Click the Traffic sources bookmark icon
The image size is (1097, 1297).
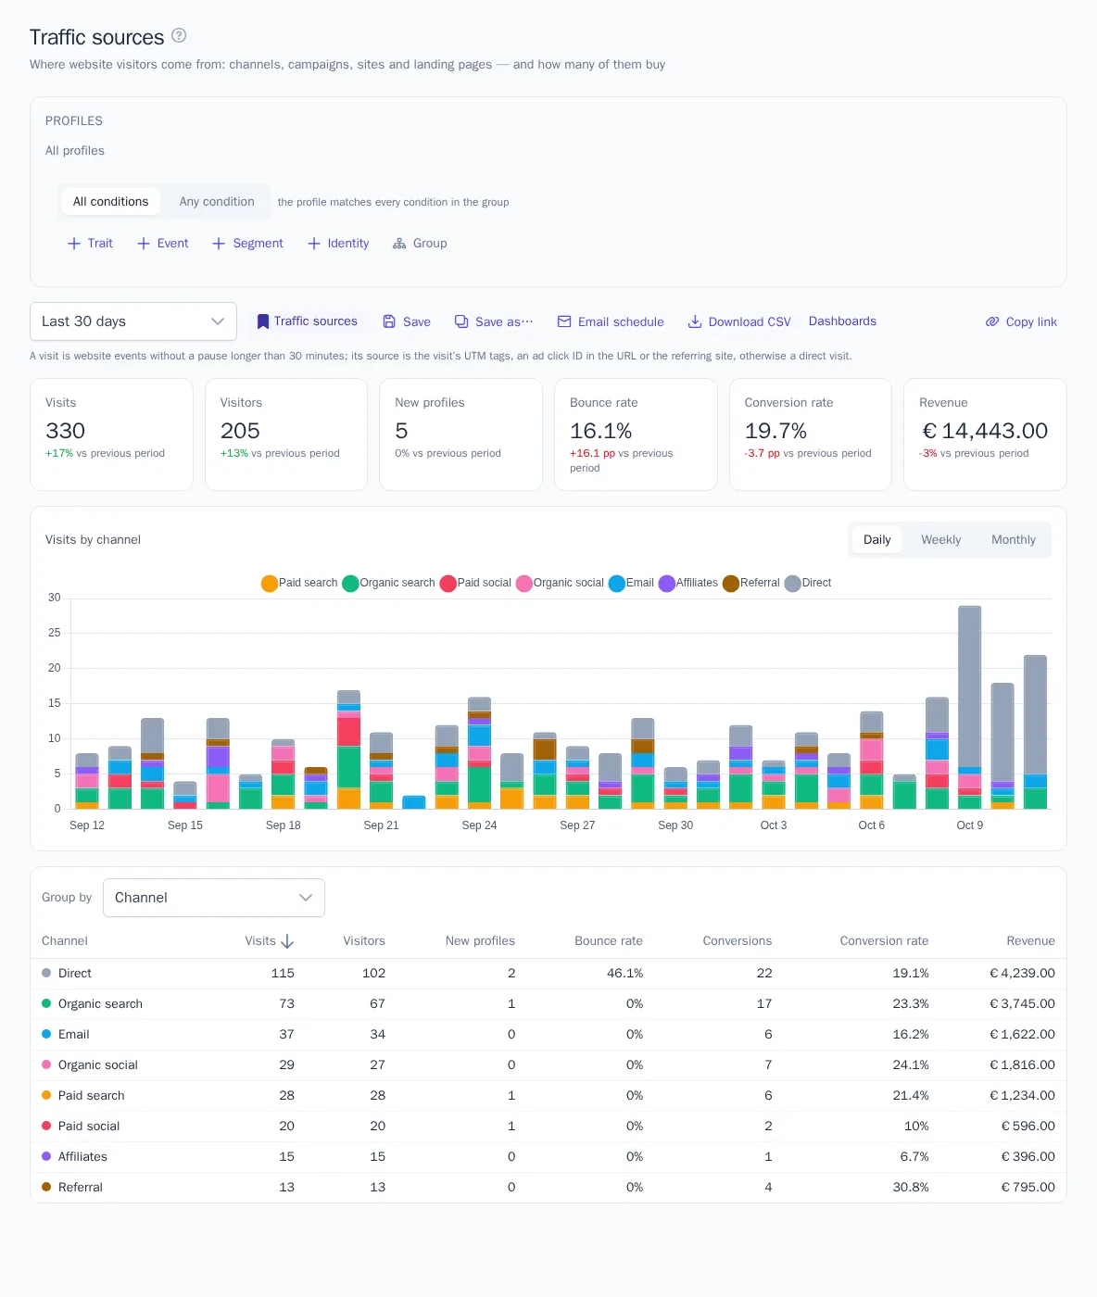click(263, 321)
